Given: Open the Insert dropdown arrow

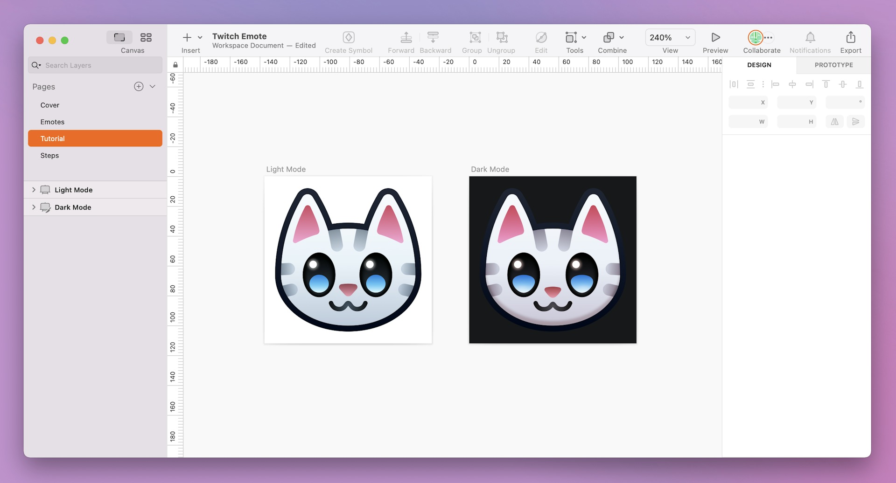Looking at the screenshot, I should (200, 37).
